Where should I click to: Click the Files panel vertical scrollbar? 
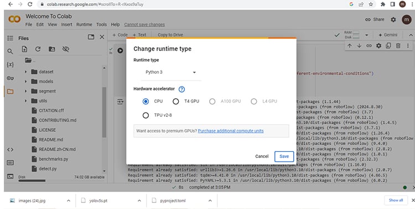[104, 112]
